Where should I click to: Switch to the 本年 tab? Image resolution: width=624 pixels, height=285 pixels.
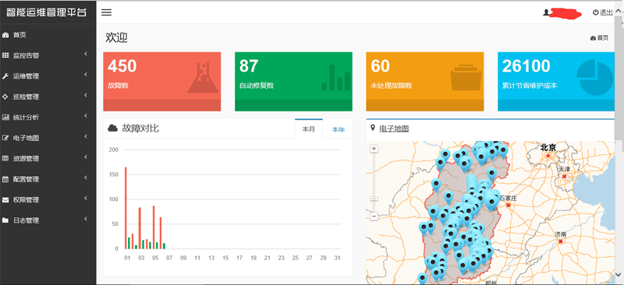coord(339,129)
